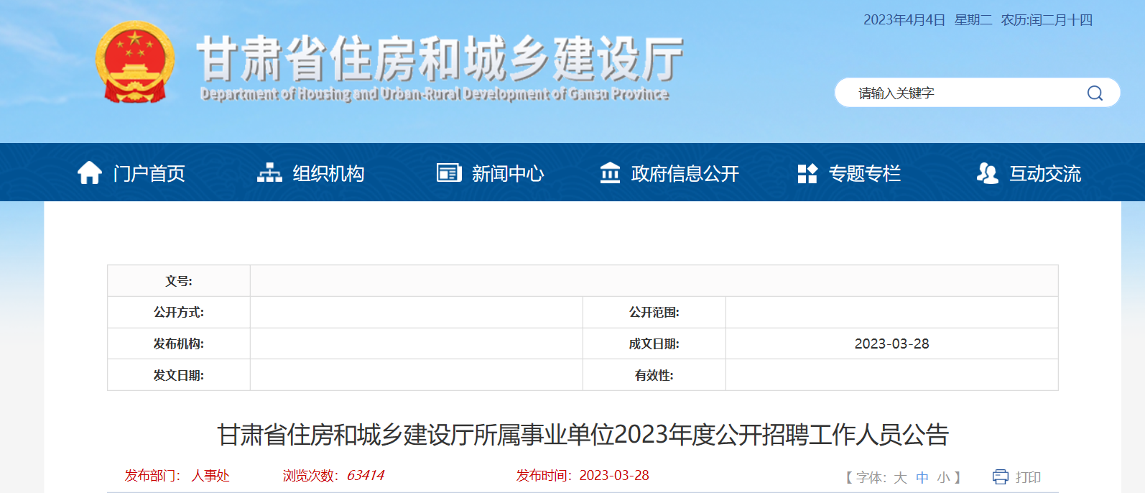Click the national emblem logo
The image size is (1145, 493).
(x=135, y=63)
